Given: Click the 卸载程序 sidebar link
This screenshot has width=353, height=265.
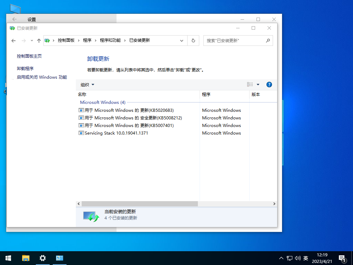Looking at the screenshot, I should (x=26, y=68).
